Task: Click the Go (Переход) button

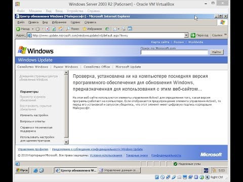Action: pyautogui.click(x=199, y=35)
